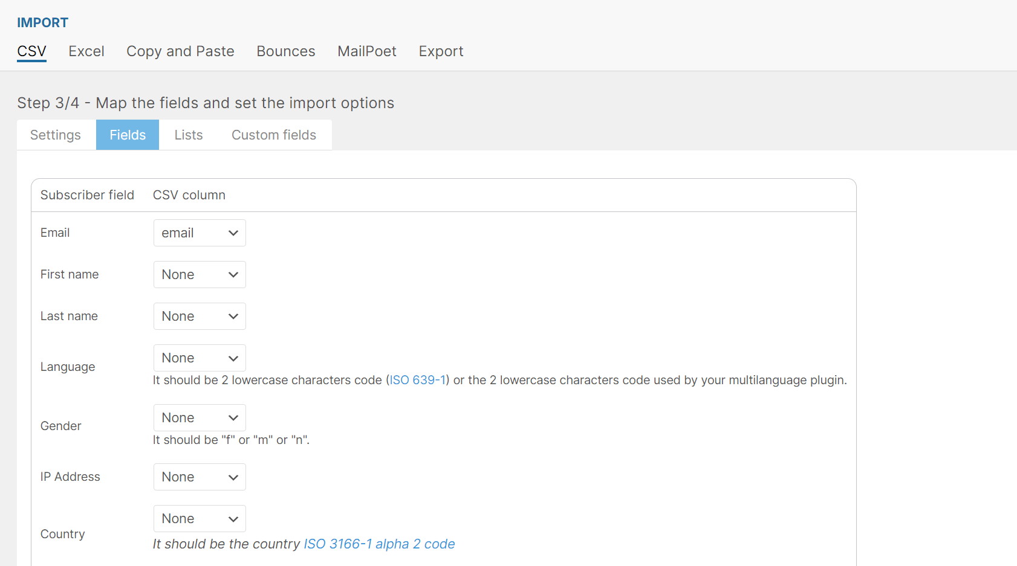This screenshot has width=1017, height=566.
Task: Open the Export tab
Action: click(x=441, y=51)
